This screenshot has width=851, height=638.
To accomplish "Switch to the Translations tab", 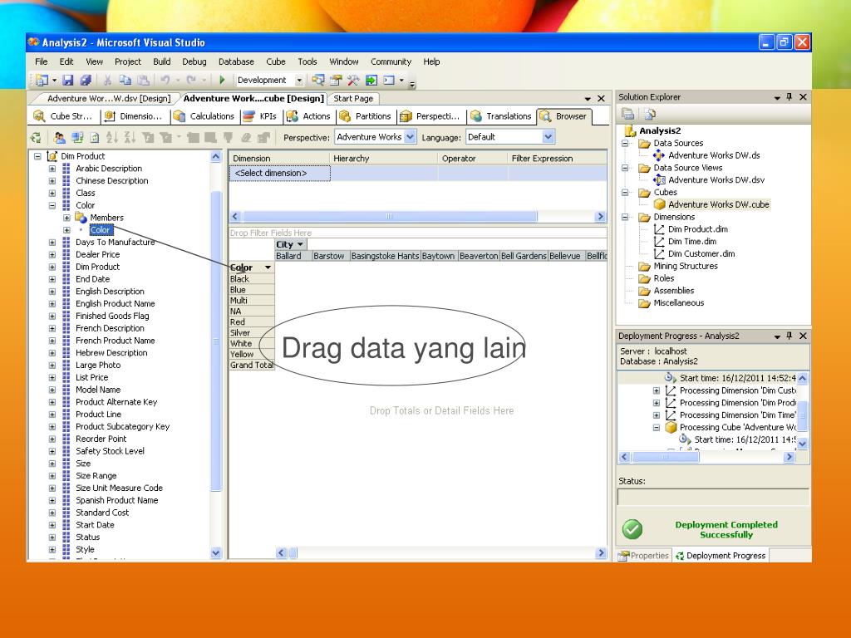I will click(x=501, y=116).
